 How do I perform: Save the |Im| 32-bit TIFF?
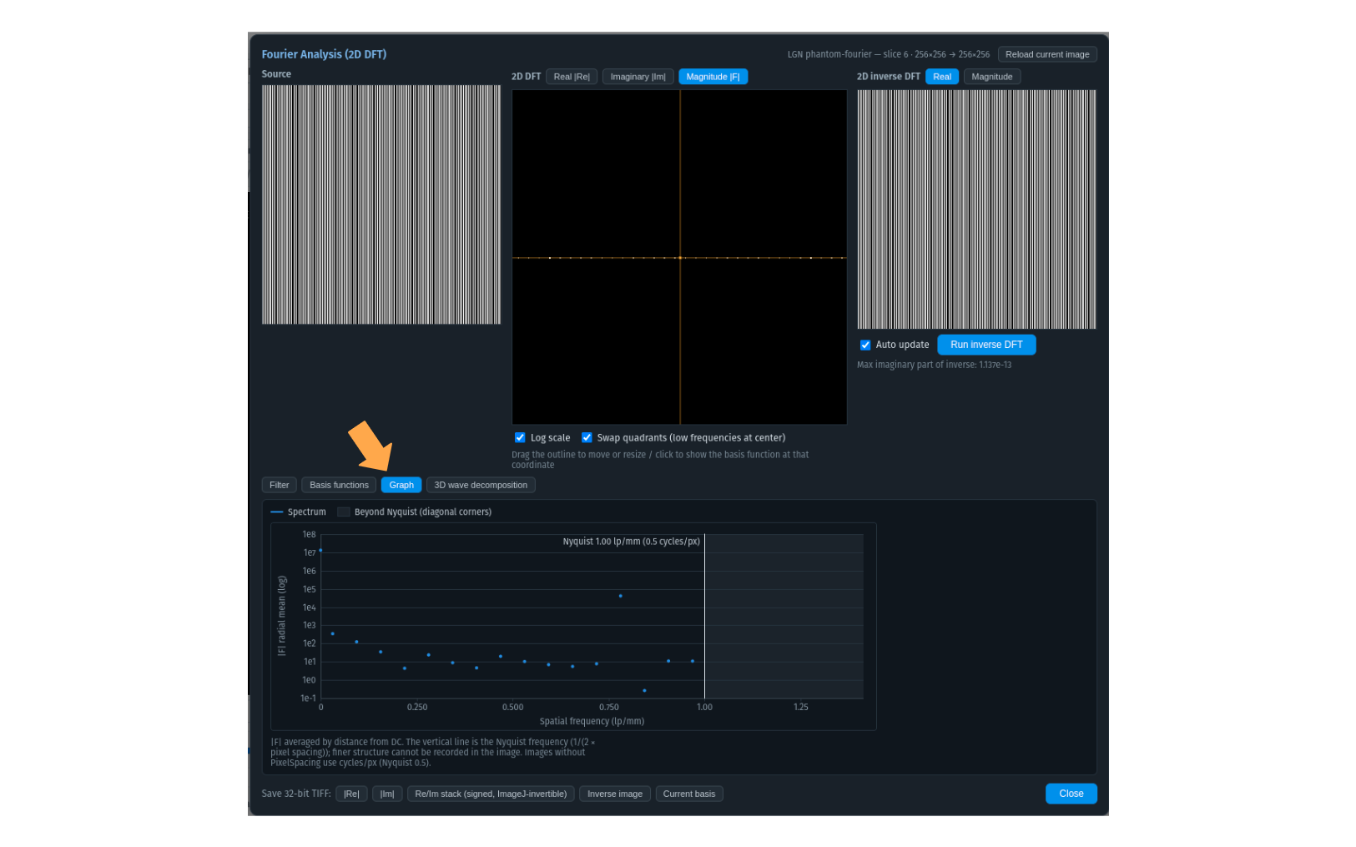[387, 794]
